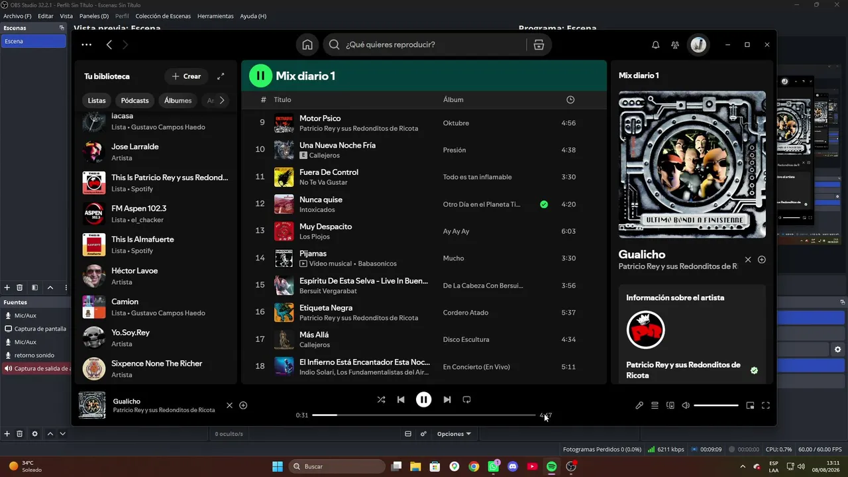The image size is (848, 477).
Task: Open OBS Editar menu
Action: [46, 16]
